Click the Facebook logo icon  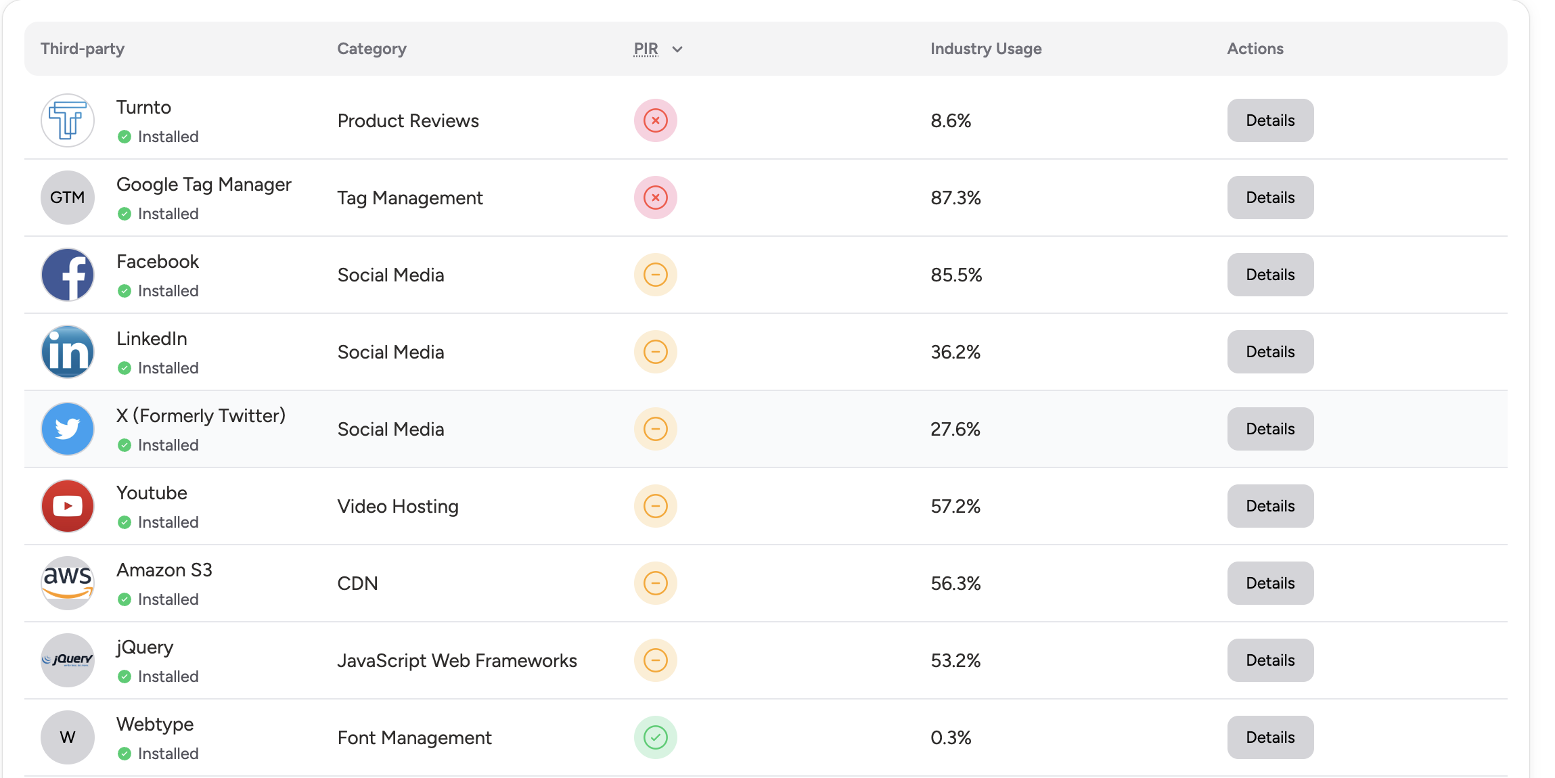pyautogui.click(x=68, y=275)
